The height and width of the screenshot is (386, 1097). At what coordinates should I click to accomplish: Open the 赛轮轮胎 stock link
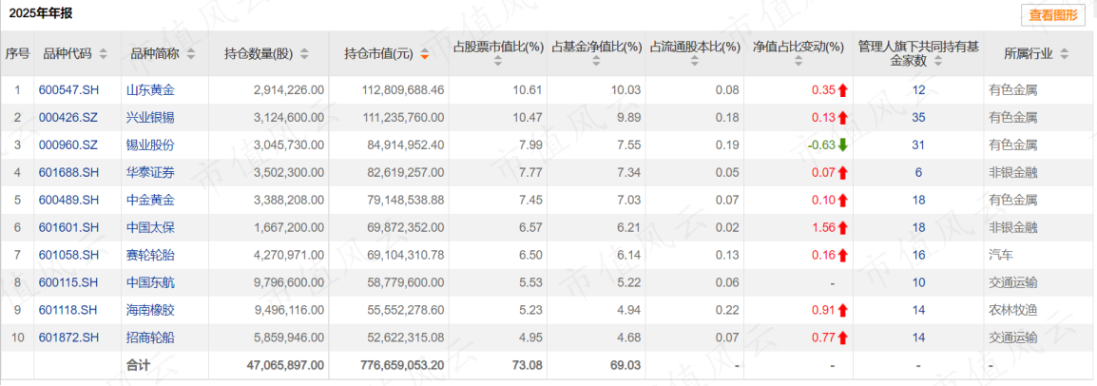(149, 255)
